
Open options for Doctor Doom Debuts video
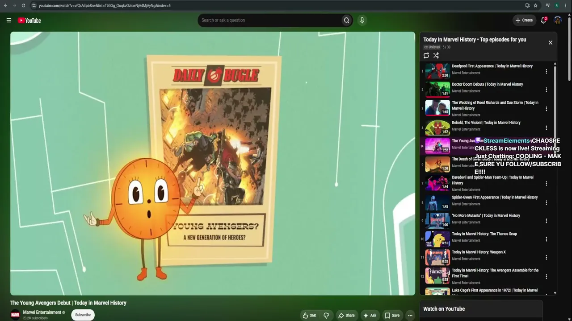coord(546,90)
